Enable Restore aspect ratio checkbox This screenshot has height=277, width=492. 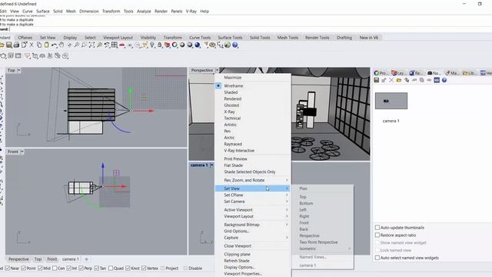377,235
